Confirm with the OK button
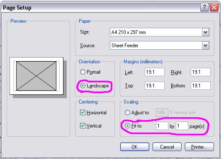The image size is (221, 159). pos(135,147)
